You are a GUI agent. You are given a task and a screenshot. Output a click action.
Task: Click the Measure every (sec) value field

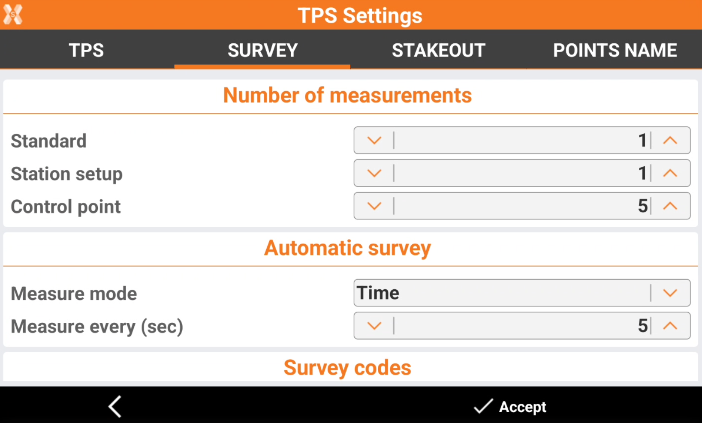(x=521, y=326)
